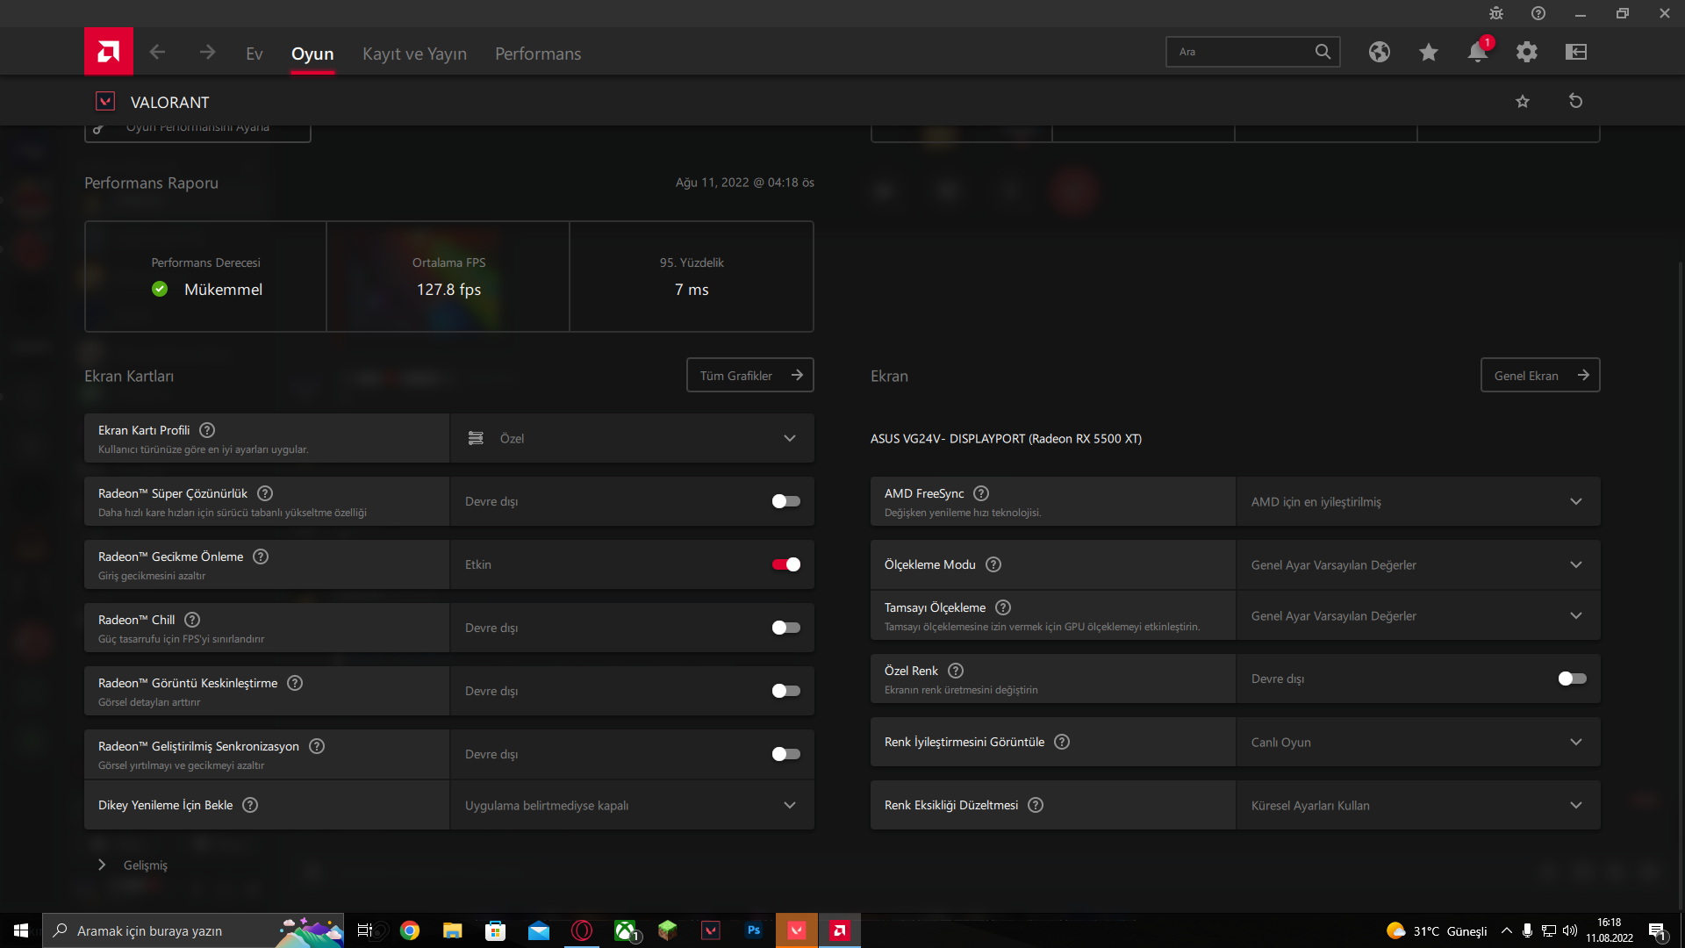
Task: Enable Radeon Görüntü Keskinleştirme toggle
Action: [x=785, y=691]
